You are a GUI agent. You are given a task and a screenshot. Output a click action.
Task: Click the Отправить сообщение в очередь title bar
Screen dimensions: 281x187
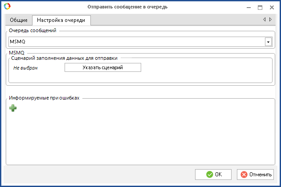pos(127,7)
